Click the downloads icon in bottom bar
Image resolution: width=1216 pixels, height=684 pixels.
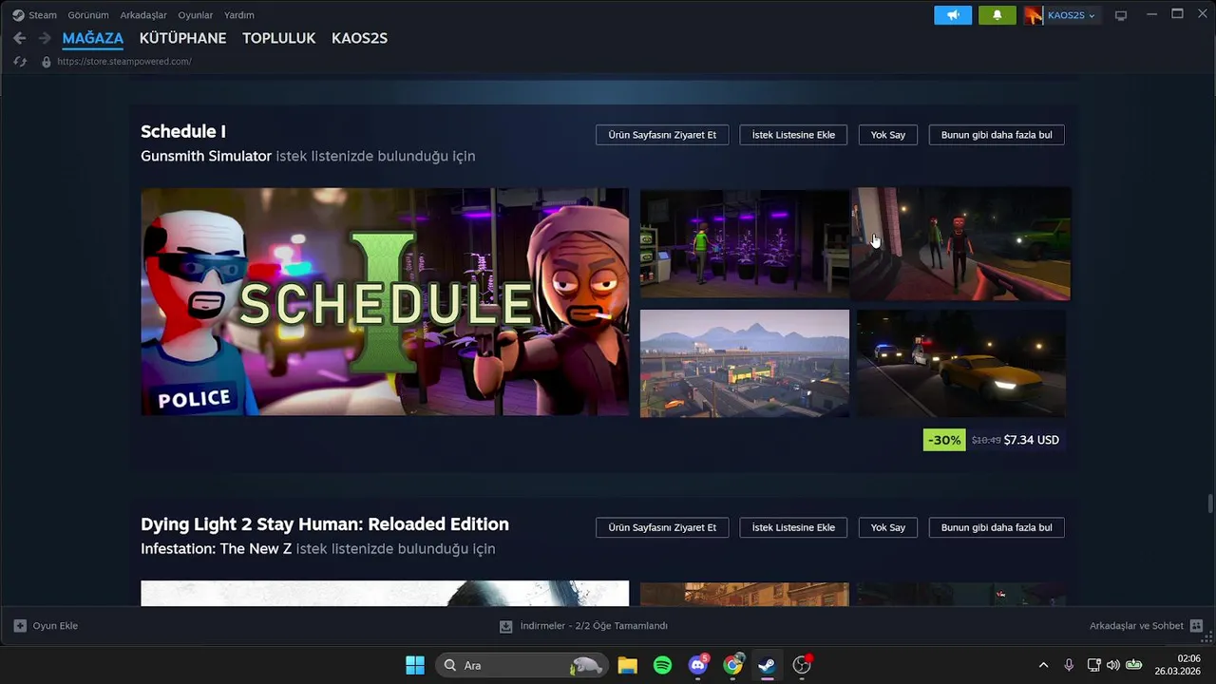click(505, 626)
